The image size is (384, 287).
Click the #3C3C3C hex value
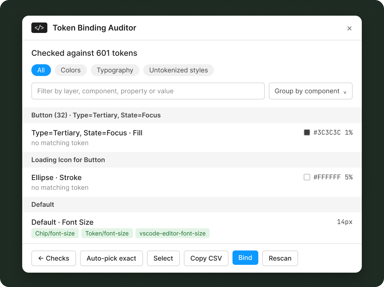point(327,132)
